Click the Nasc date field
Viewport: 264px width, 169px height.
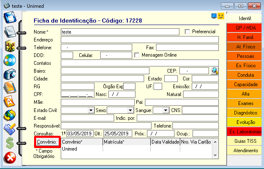click(x=122, y=94)
